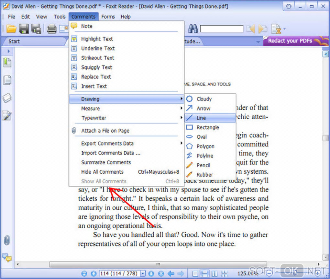Choose Insert Text menu entry
This screenshot has height=279, width=330.
[x=126, y=87]
